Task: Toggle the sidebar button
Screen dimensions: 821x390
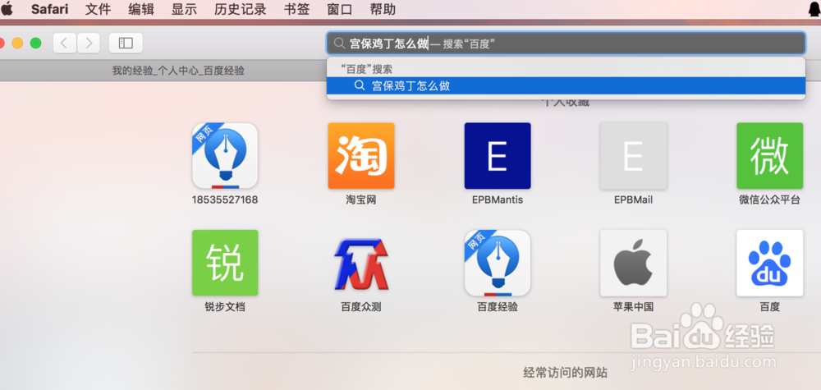Action: click(126, 43)
